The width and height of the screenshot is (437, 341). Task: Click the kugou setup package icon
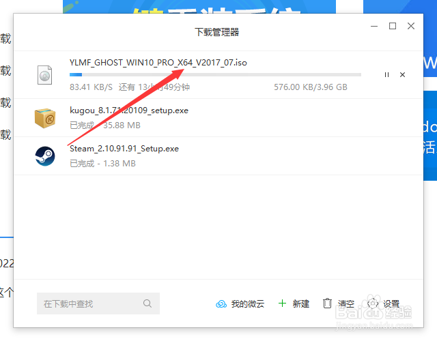click(45, 118)
